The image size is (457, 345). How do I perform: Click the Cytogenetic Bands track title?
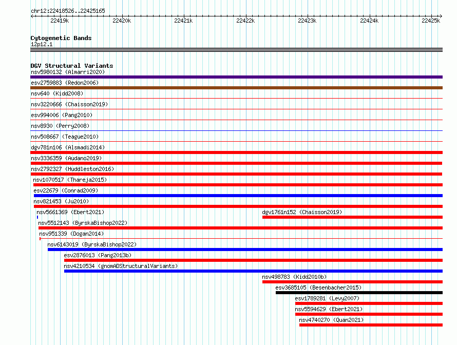[61, 38]
